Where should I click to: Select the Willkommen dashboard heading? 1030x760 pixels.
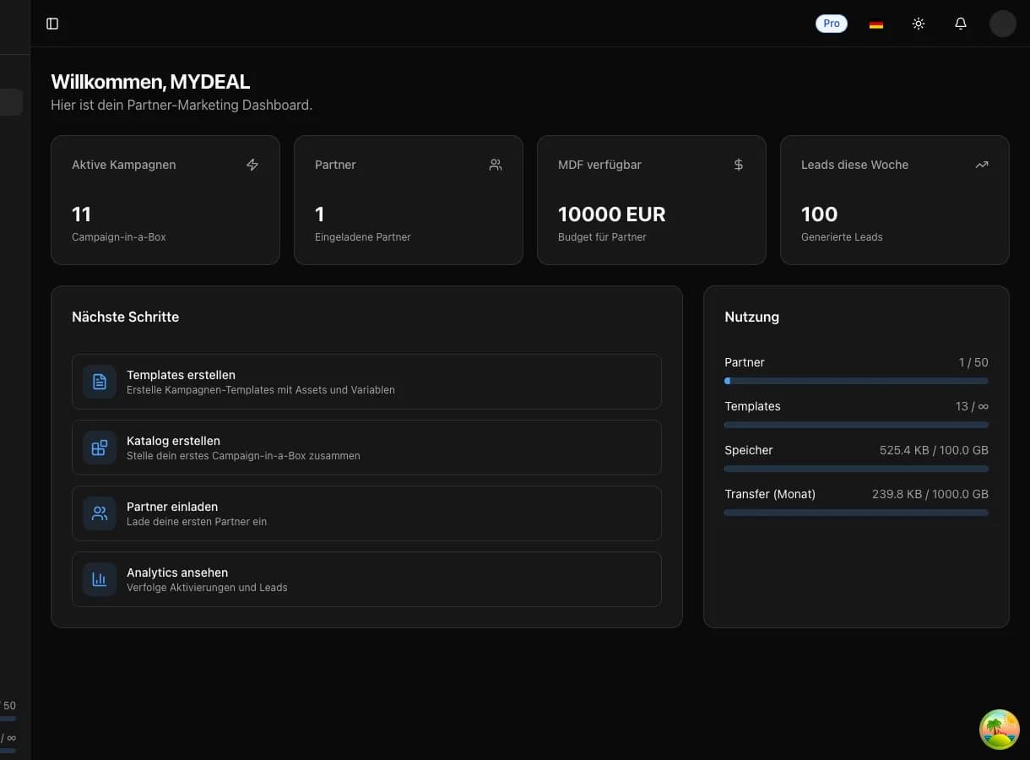[x=150, y=81]
